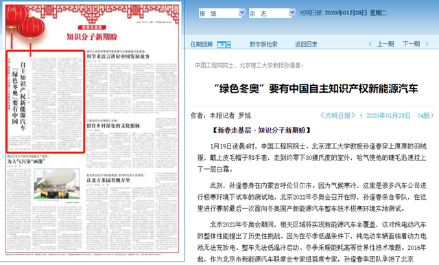Viewport: 439px width, 265px height.
Task: Open the 用学术语言讲好中国发展故事 article
Action: (x=118, y=56)
